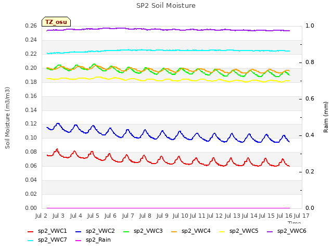The width and height of the screenshot is (333, 250).
Task: Select the sp2_VWC4 legend label
Action: point(196,231)
